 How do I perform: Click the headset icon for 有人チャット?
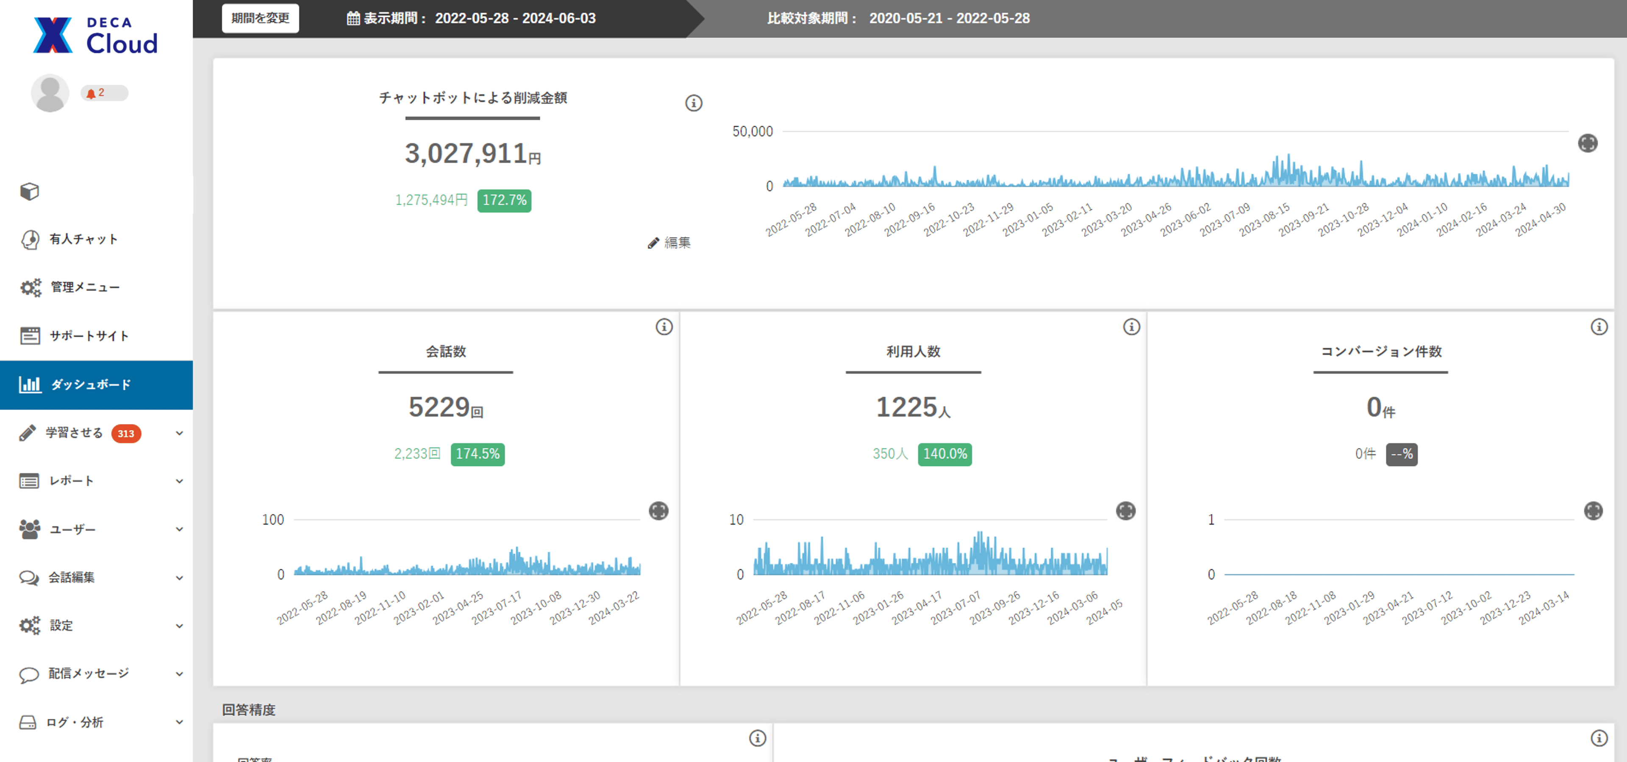[x=30, y=239]
